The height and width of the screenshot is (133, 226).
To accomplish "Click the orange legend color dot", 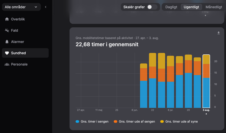I will tap(115, 122).
